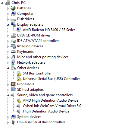The width and height of the screenshot is (128, 133).
Task: Click the CyberLink WebCam Virtual Driver speaker icon
Action: click(x=18, y=106)
